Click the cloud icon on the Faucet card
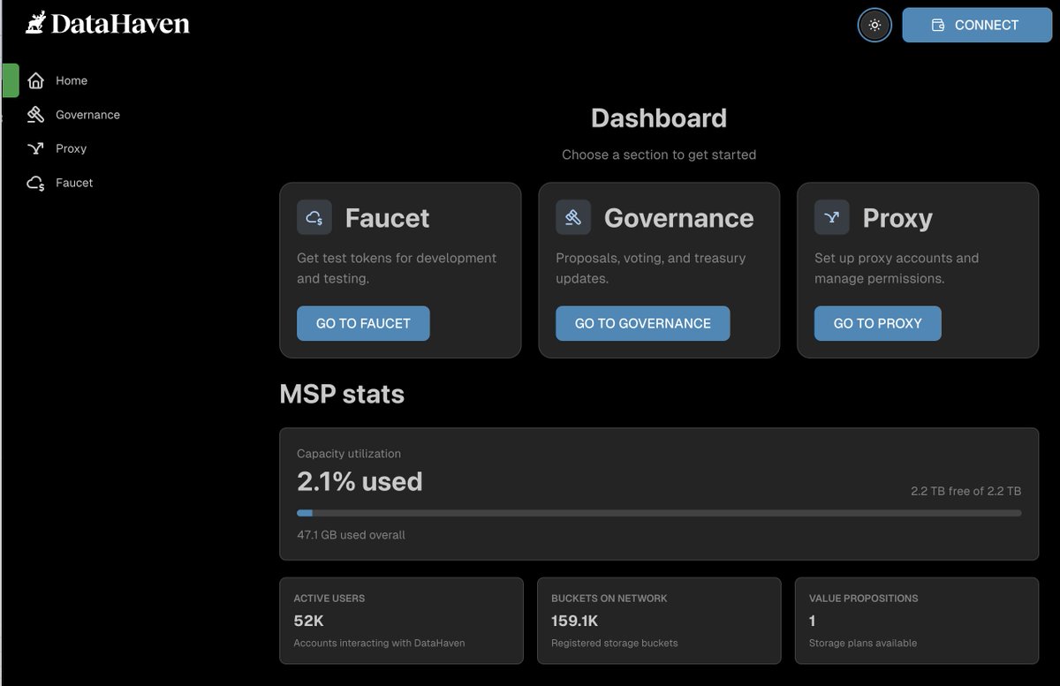 click(314, 217)
